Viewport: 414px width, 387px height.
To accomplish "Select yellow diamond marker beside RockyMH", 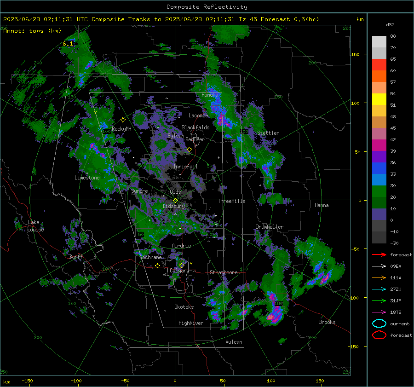I will pyautogui.click(x=123, y=120).
